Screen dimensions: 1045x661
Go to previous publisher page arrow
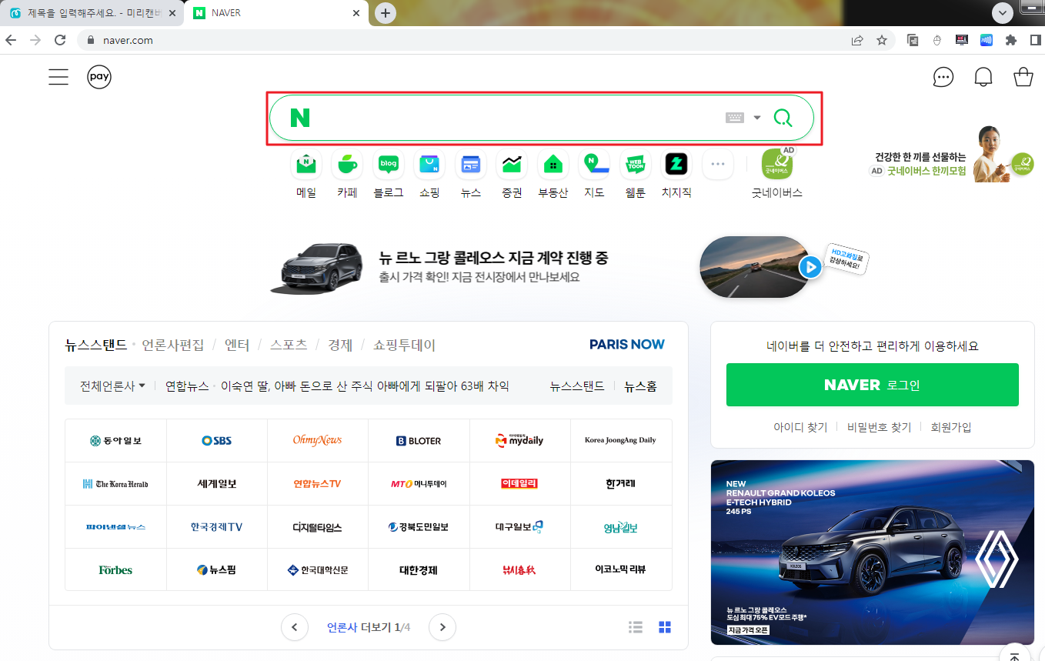coord(295,627)
